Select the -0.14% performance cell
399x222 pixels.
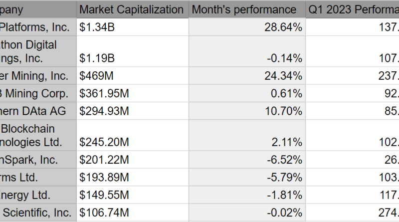[x=246, y=58]
